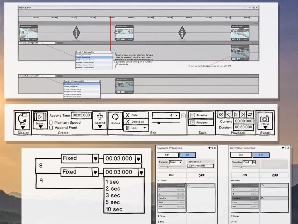Click the Delete all X button
This screenshot has height=224, width=298.
pyautogui.click(x=136, y=122)
